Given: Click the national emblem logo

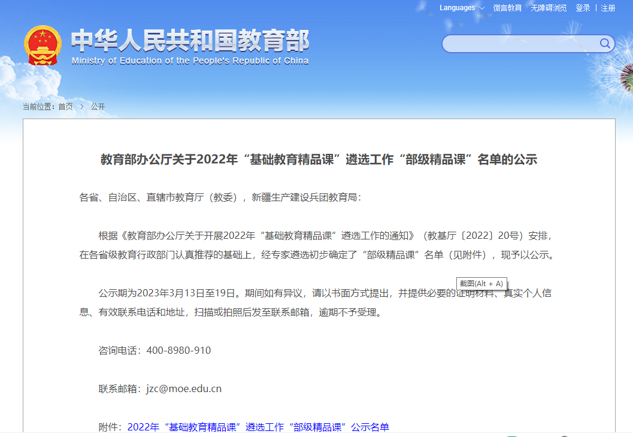Looking at the screenshot, I should point(43,45).
